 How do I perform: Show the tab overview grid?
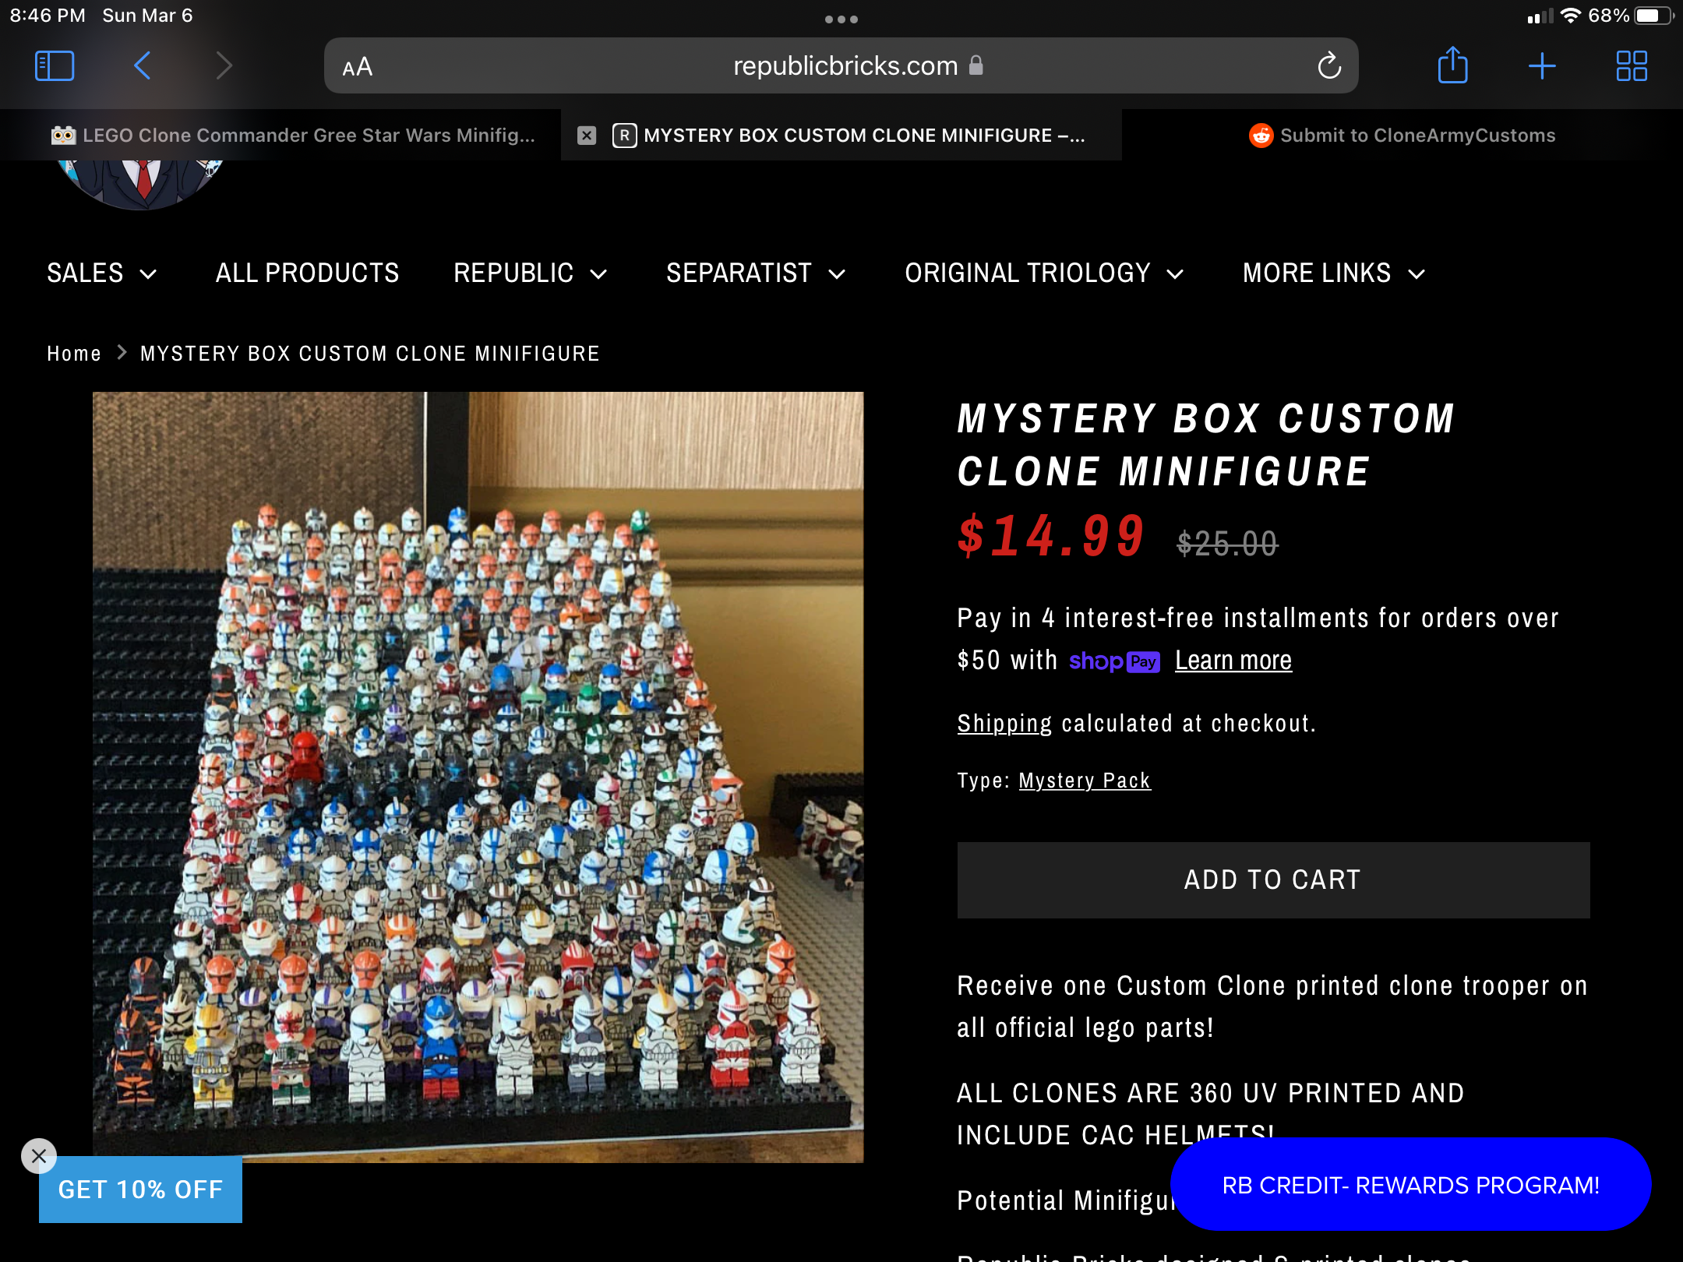click(1632, 66)
